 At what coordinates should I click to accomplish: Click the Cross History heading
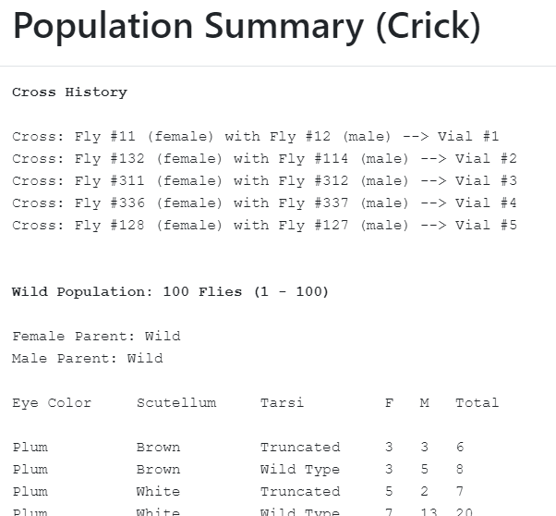69,92
